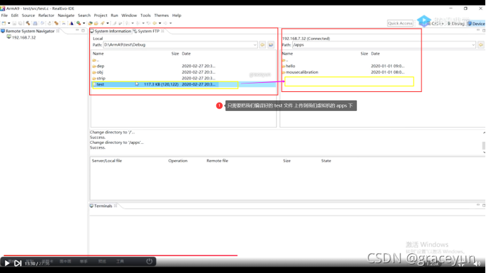486x273 pixels.
Task: Switch to the Debug perspective
Action: (456, 24)
